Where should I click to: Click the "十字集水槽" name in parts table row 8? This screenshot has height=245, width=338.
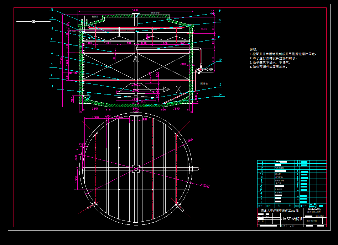click(280, 180)
